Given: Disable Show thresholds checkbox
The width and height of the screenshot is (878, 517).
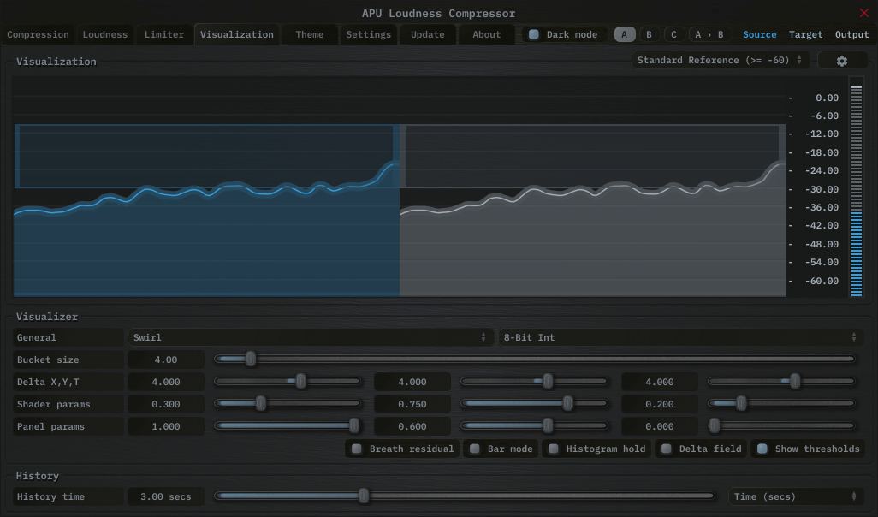Looking at the screenshot, I should point(762,449).
